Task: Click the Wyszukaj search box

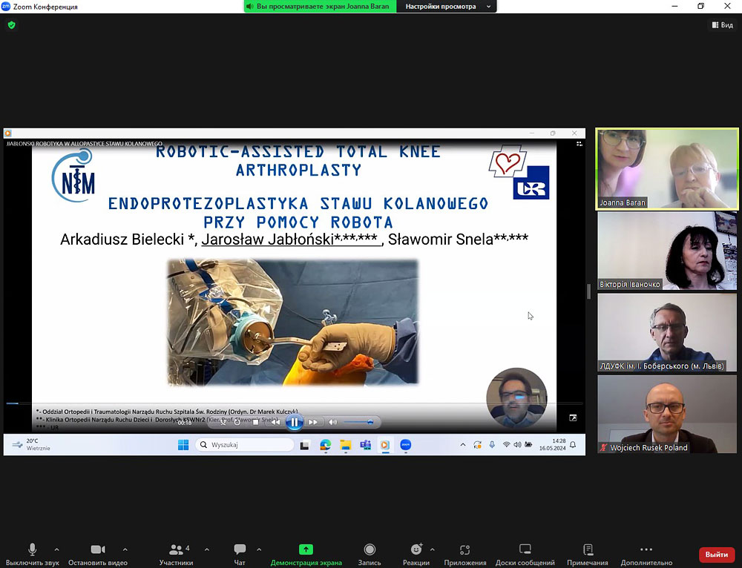Action: click(245, 445)
